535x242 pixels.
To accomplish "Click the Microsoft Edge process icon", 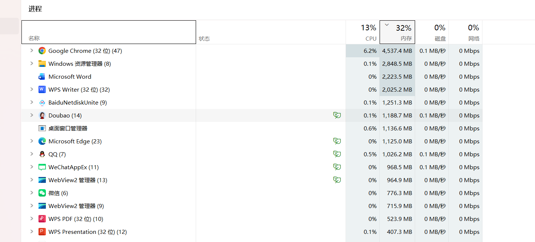I will pos(42,141).
